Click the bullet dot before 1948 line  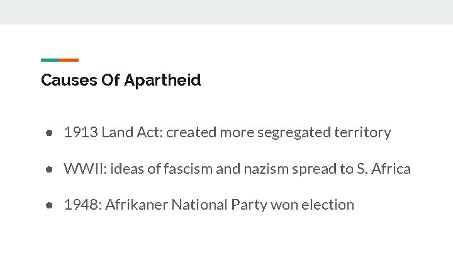(49, 205)
